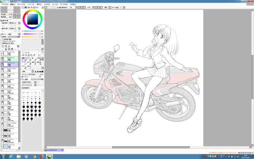The height and width of the screenshot is (159, 254).
Task: Open the 編集 menu
Action: 13,4
